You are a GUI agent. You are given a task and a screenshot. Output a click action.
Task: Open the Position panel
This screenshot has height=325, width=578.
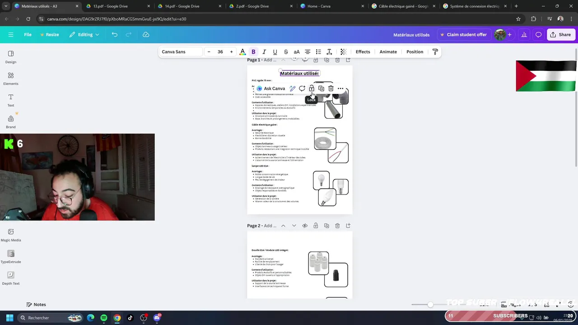pos(415,52)
